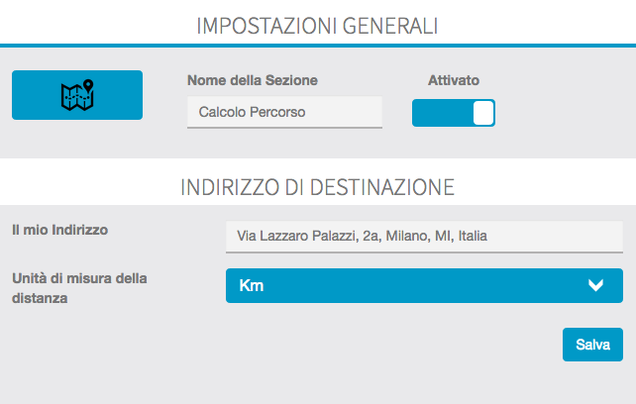
Task: Toggle the Attivato switch off
Action: (453, 113)
